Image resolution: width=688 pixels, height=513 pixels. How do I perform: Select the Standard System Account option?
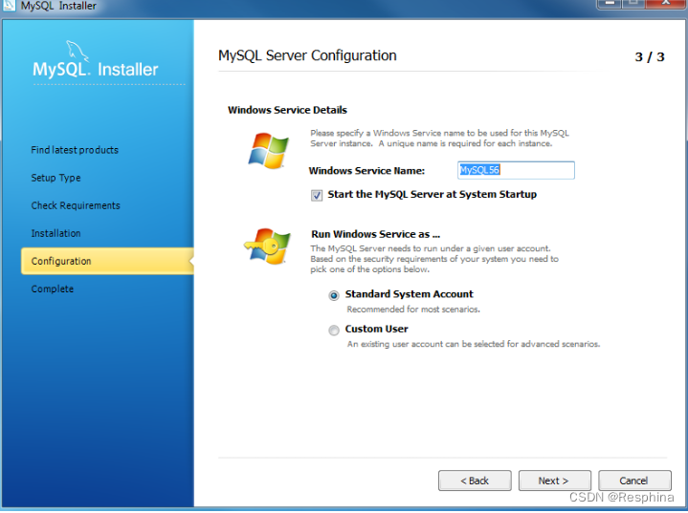[334, 296]
